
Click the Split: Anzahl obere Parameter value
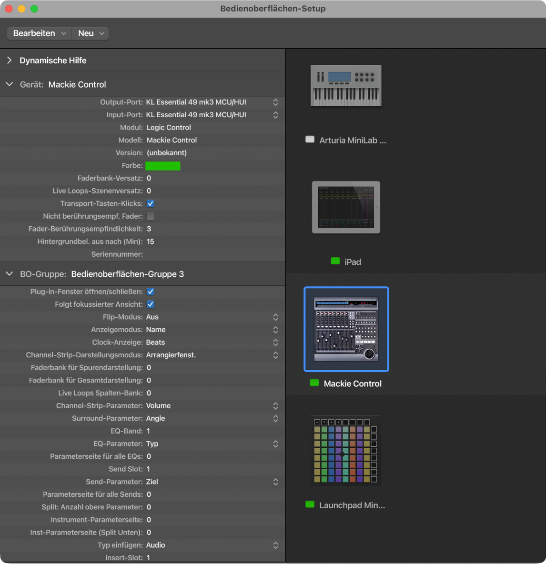(149, 507)
